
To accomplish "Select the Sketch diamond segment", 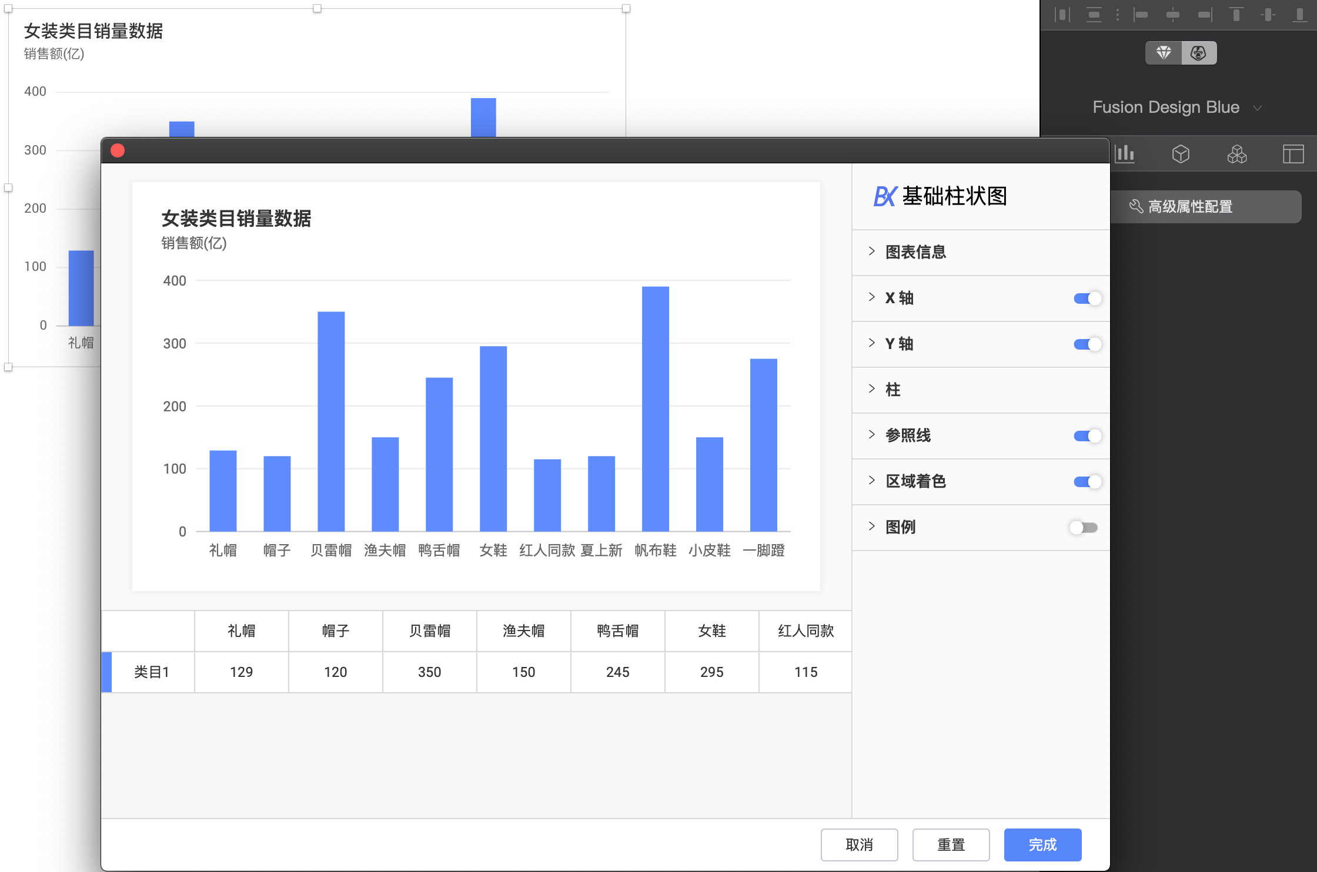I will click(x=1164, y=53).
